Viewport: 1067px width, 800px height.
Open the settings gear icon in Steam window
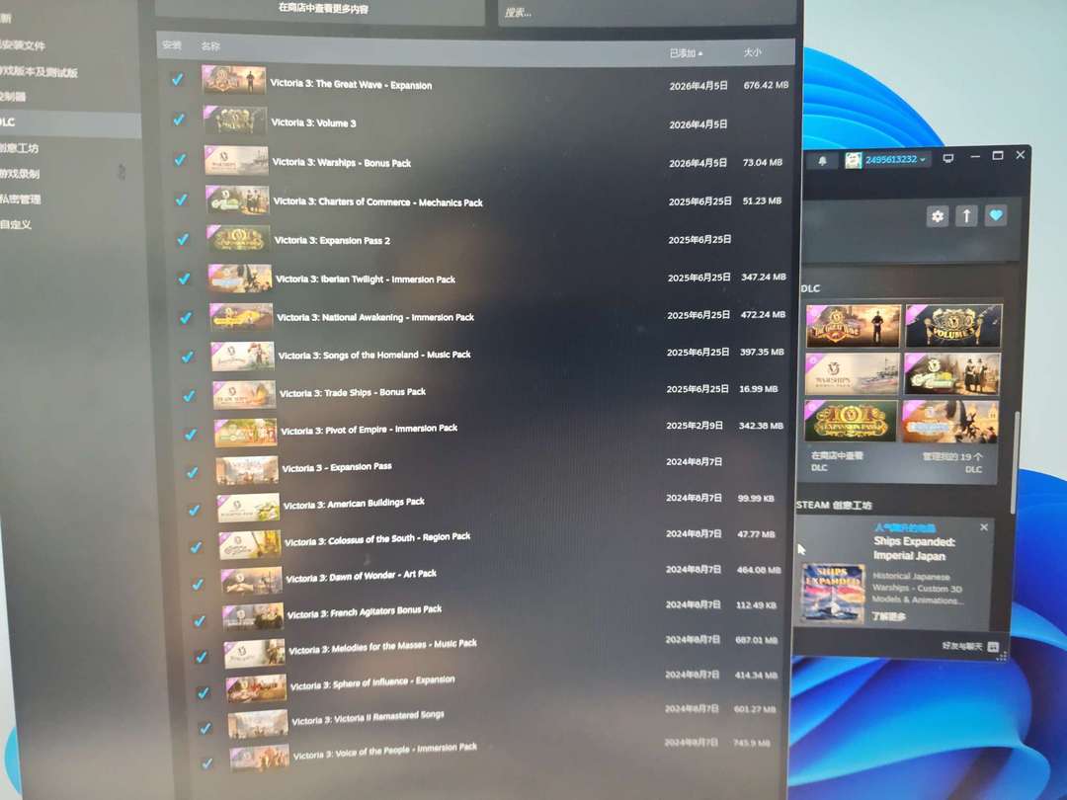pos(938,216)
